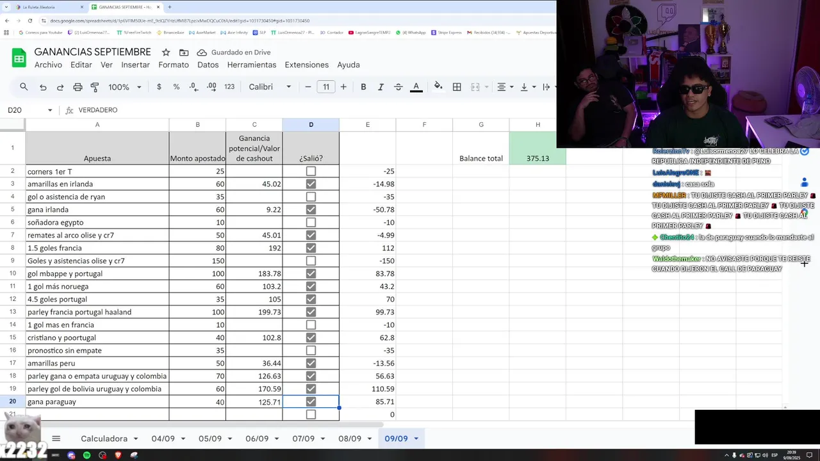Star the GANANCIAS SEPTIEMBRE document
820x461 pixels.
click(x=166, y=53)
